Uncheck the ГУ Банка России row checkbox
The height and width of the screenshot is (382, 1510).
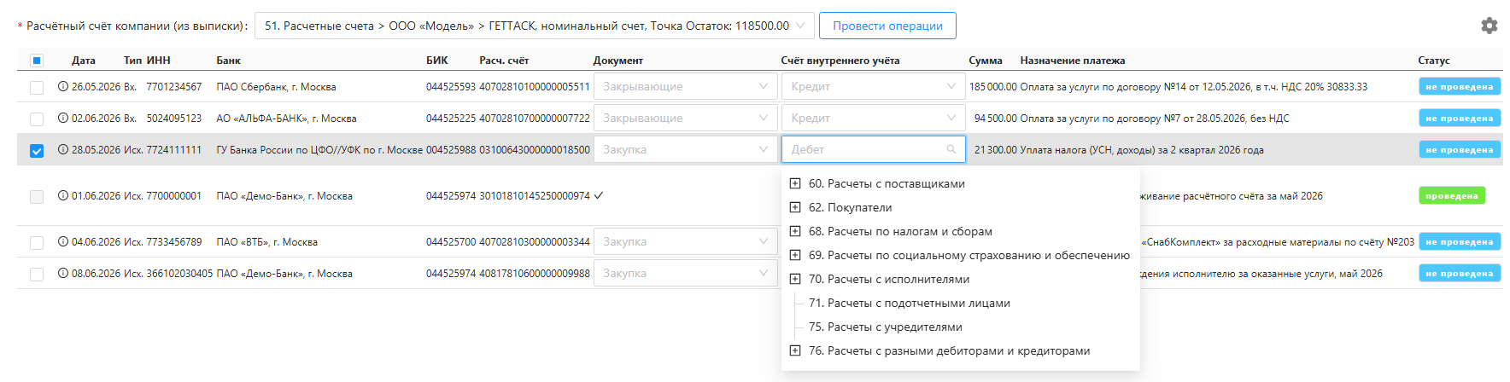point(37,150)
